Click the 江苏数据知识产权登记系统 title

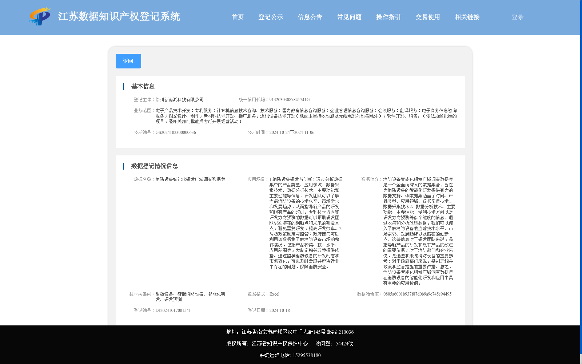[x=119, y=16]
